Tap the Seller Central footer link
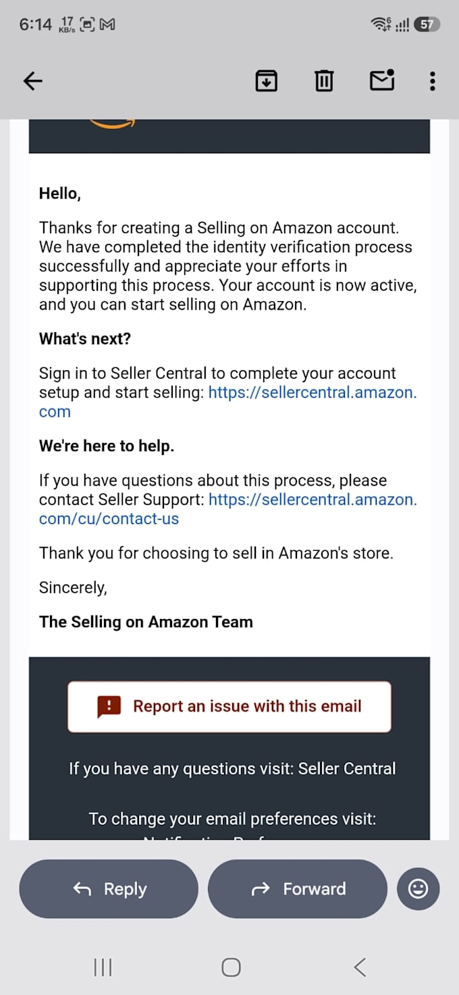The height and width of the screenshot is (995, 459). point(347,769)
